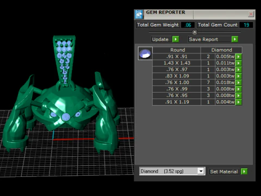Click the 0.005tw weight cell
Image resolution: width=261 pixels, height=196 pixels.
[225, 57]
